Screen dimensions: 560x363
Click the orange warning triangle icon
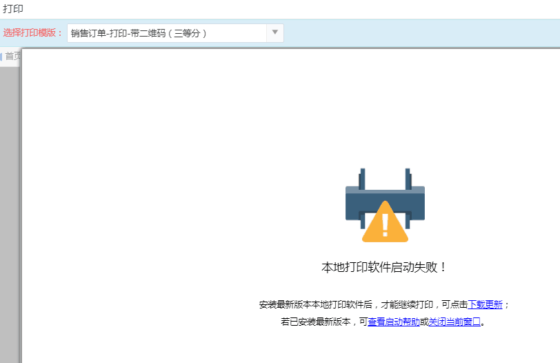tap(385, 224)
